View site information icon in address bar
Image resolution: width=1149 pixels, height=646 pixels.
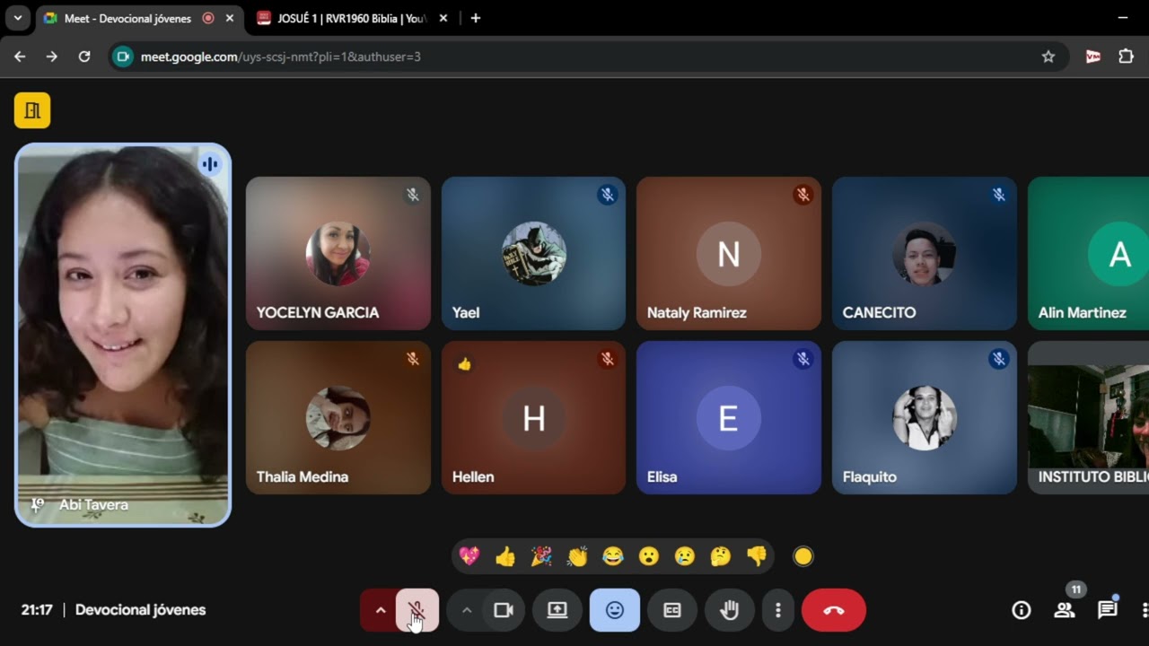coord(124,57)
